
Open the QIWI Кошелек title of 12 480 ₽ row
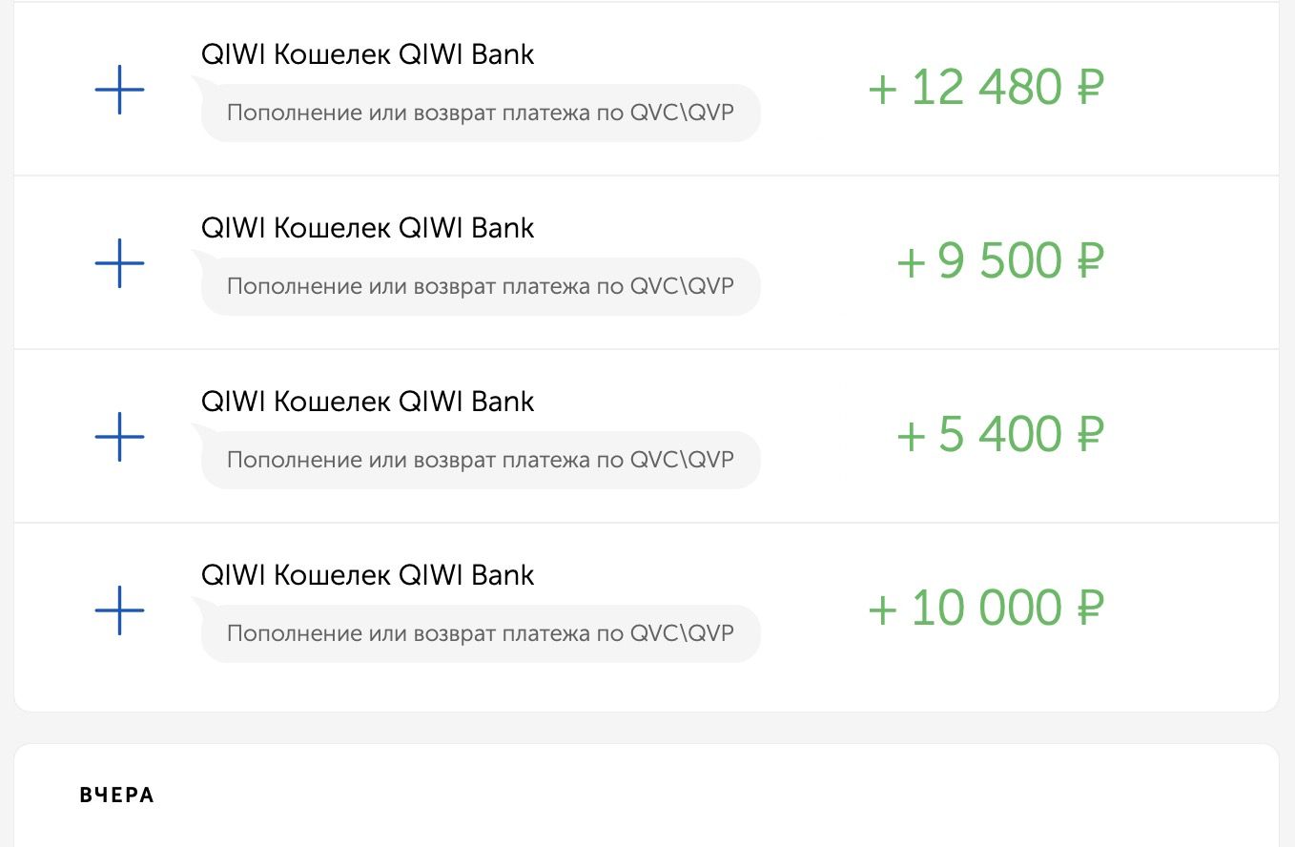pyautogui.click(x=367, y=54)
